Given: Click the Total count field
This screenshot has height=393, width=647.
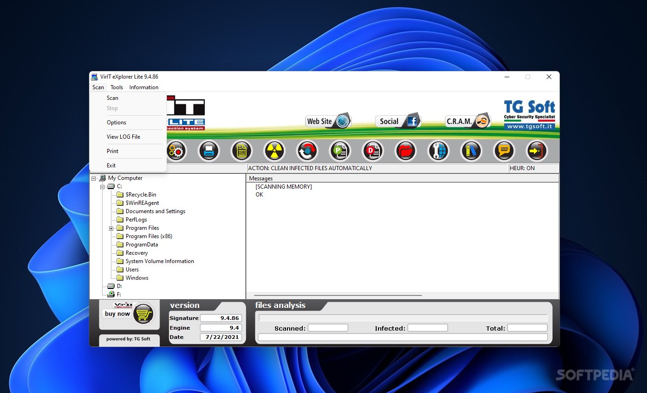Looking at the screenshot, I should 527,328.
